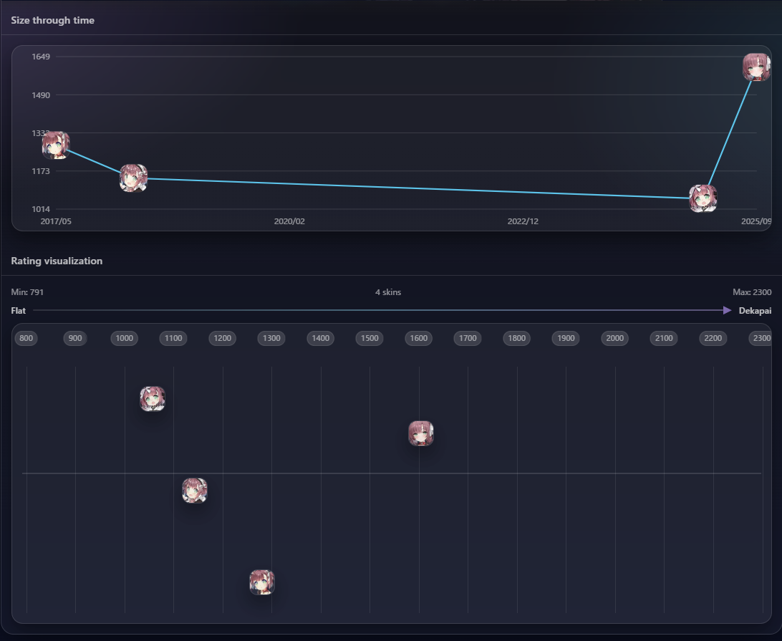
Task: Click the lowest avatar point in size chart
Action: pyautogui.click(x=703, y=198)
